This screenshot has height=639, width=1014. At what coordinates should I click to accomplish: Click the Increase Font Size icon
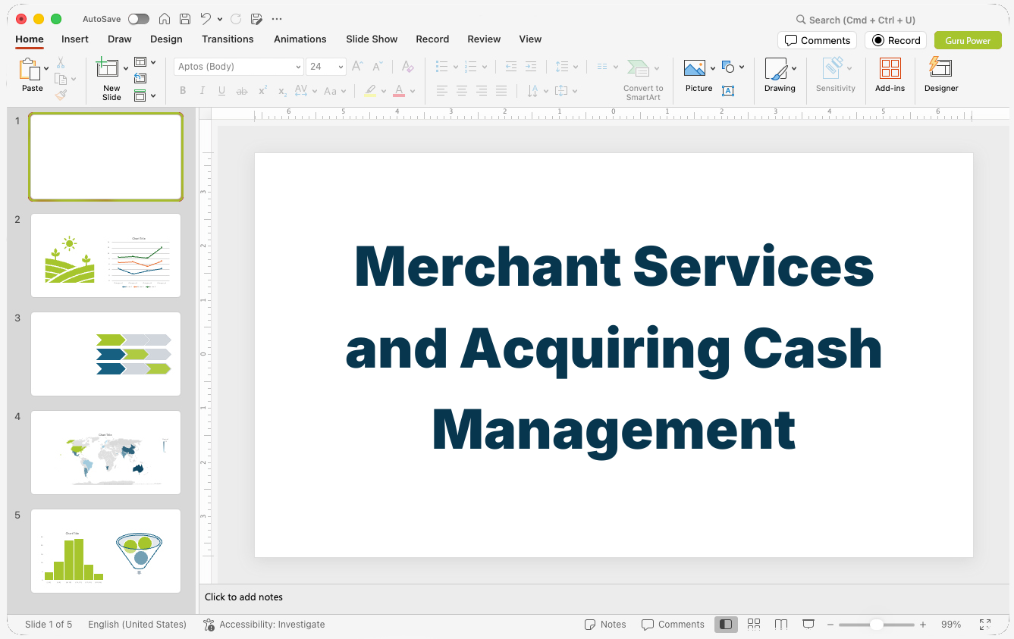pos(357,67)
